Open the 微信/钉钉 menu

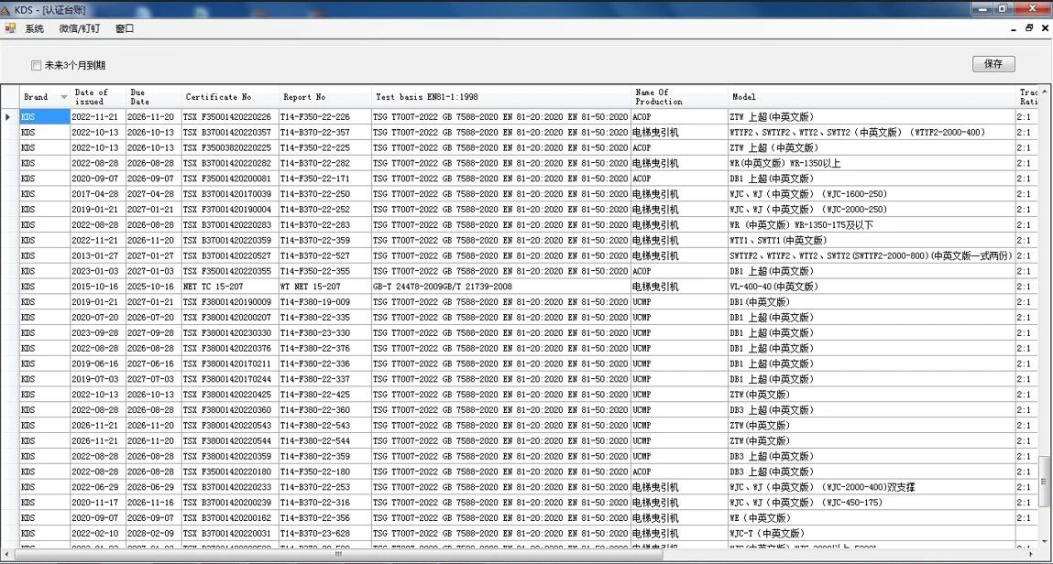click(x=79, y=28)
